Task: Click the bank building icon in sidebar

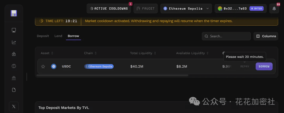Action: (14, 78)
